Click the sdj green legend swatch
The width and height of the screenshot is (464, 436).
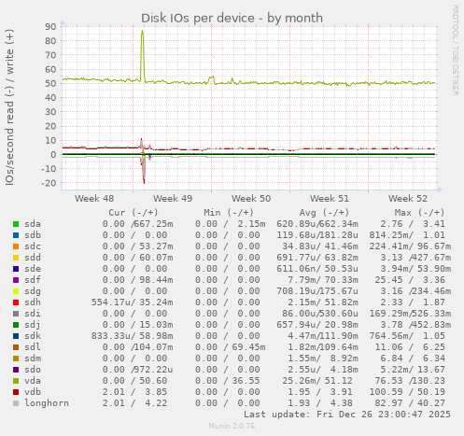16,325
